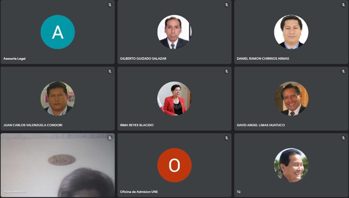Click muted mic icon on Juan Carlos Valenzuela Condori tile
The width and height of the screenshot is (349, 198).
(110, 71)
